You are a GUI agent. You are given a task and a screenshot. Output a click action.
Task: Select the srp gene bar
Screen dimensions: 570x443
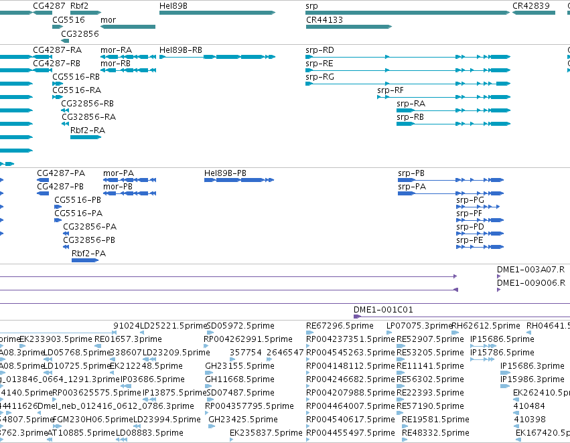coord(407,13)
